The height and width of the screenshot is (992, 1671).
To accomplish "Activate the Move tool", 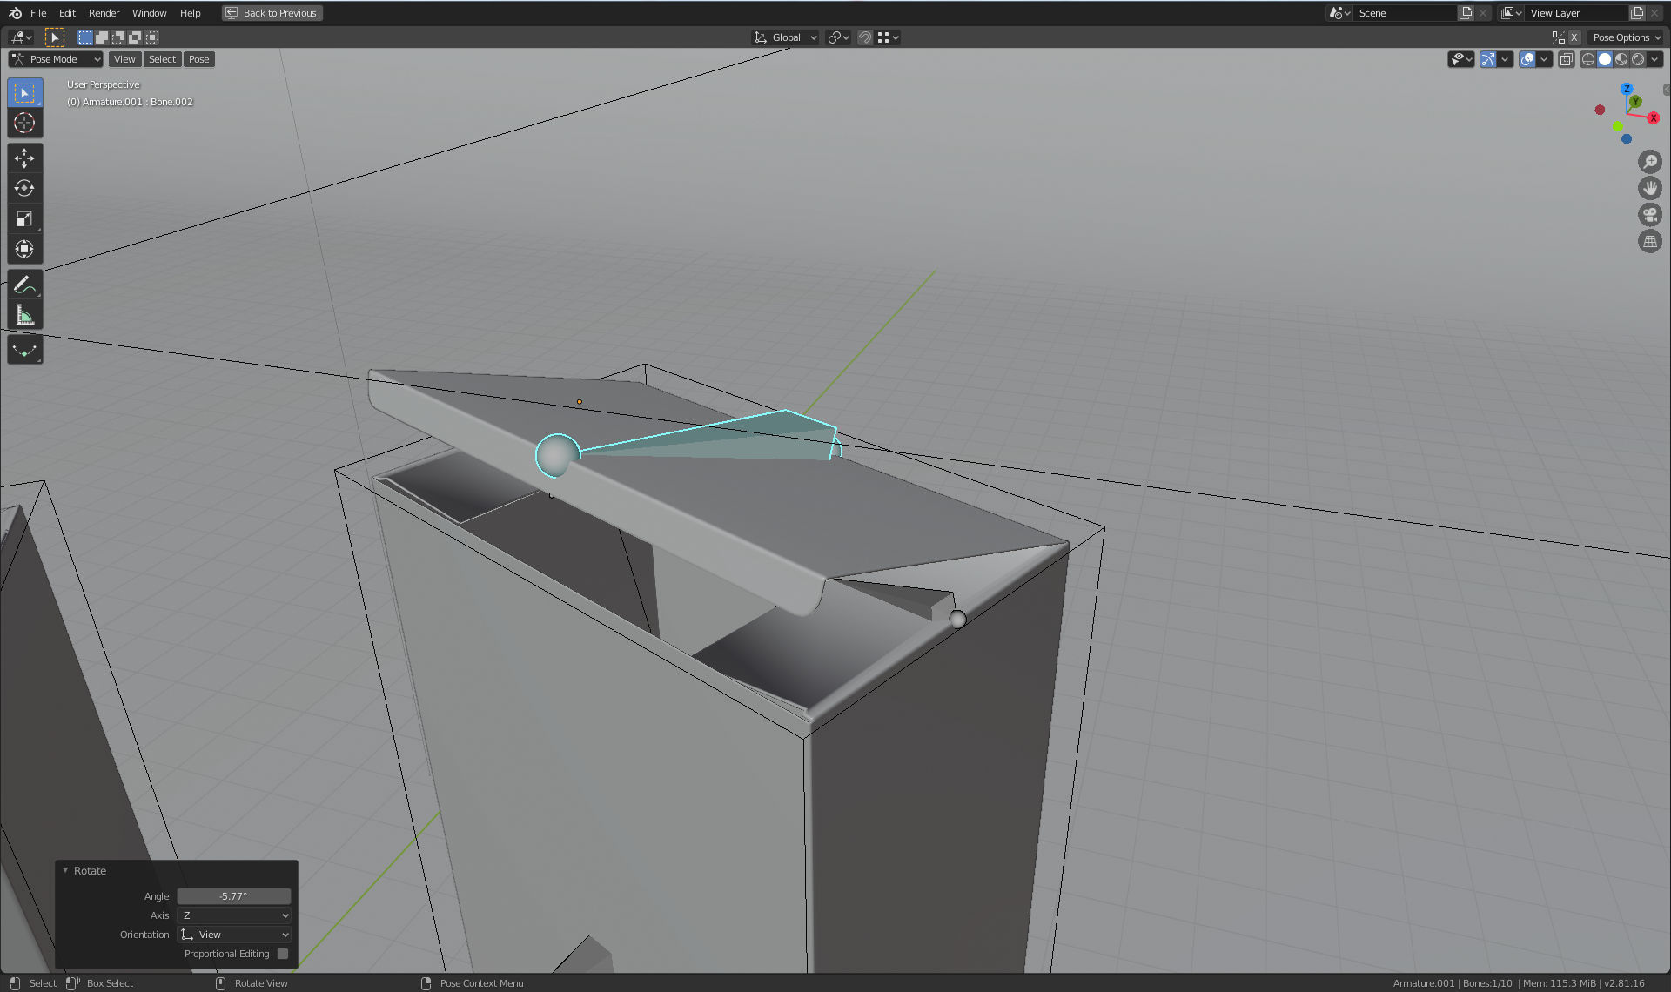I will tap(24, 158).
